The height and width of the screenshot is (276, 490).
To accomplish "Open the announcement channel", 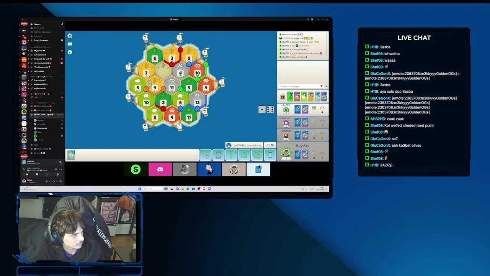I will [x=42, y=63].
